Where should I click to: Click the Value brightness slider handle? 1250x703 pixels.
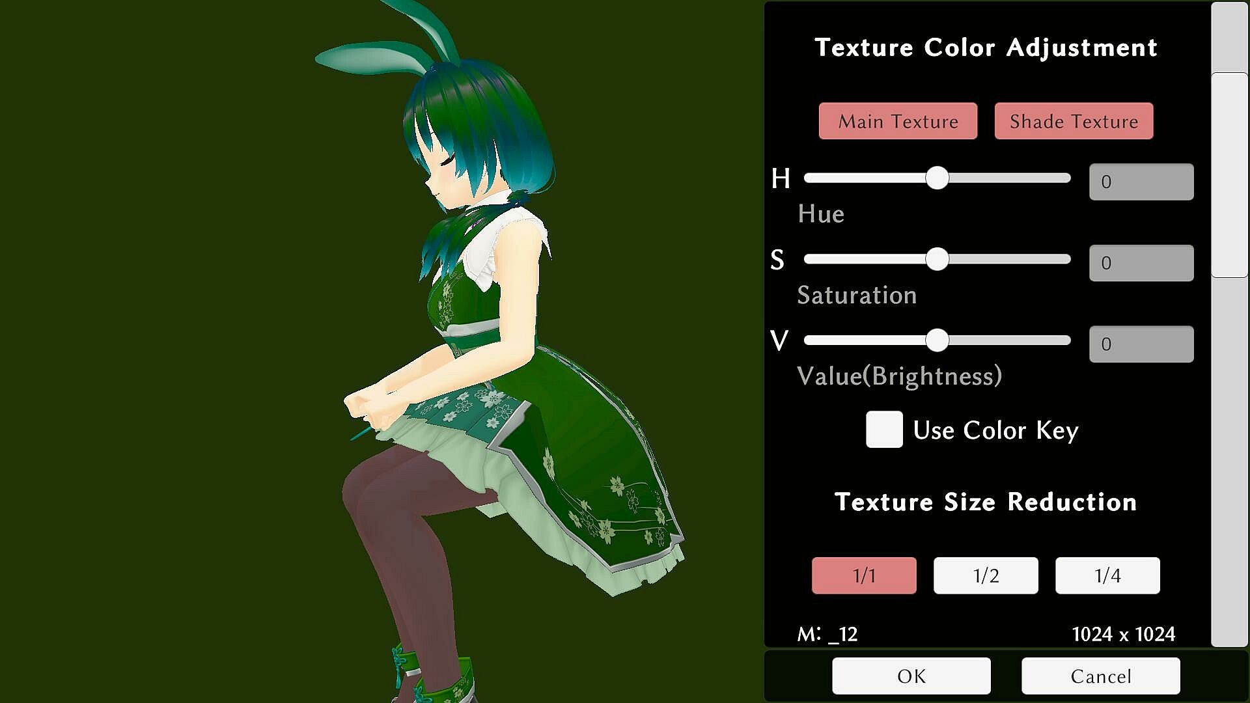pyautogui.click(x=937, y=340)
